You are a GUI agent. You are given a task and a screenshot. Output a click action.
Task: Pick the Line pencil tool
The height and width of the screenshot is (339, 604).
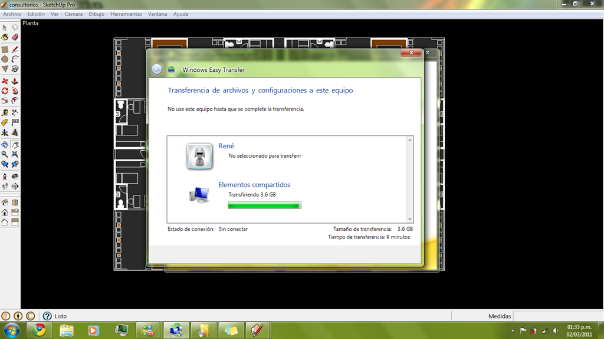(x=15, y=49)
